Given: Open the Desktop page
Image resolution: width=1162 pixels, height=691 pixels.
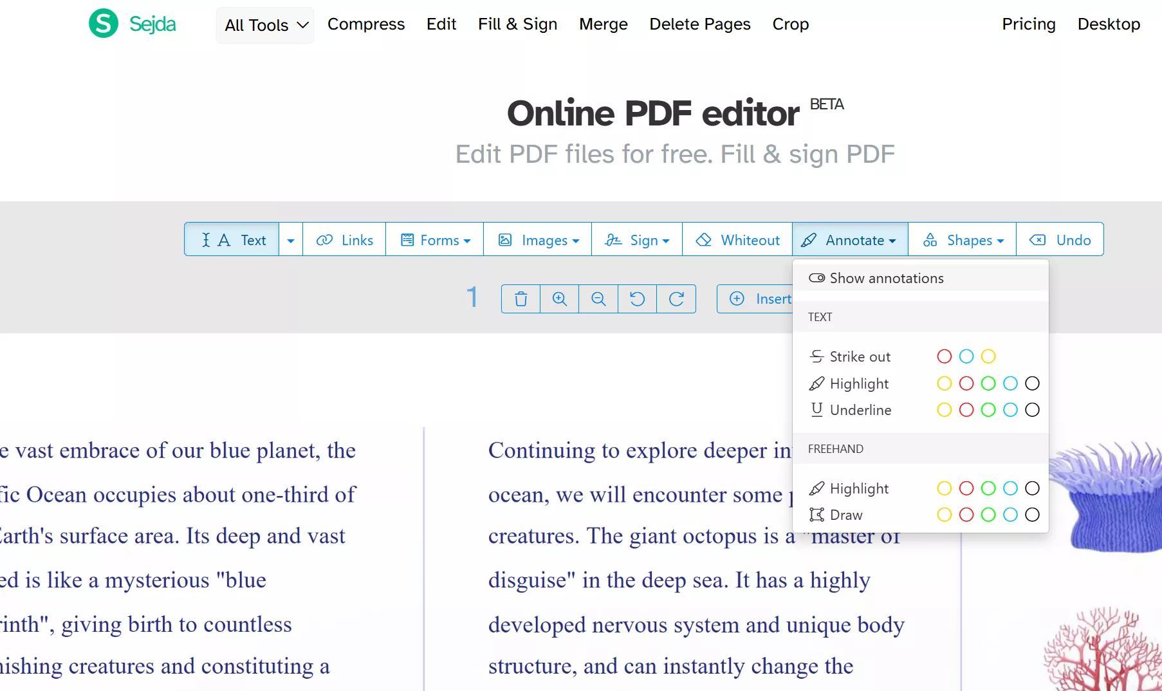Looking at the screenshot, I should (1109, 24).
